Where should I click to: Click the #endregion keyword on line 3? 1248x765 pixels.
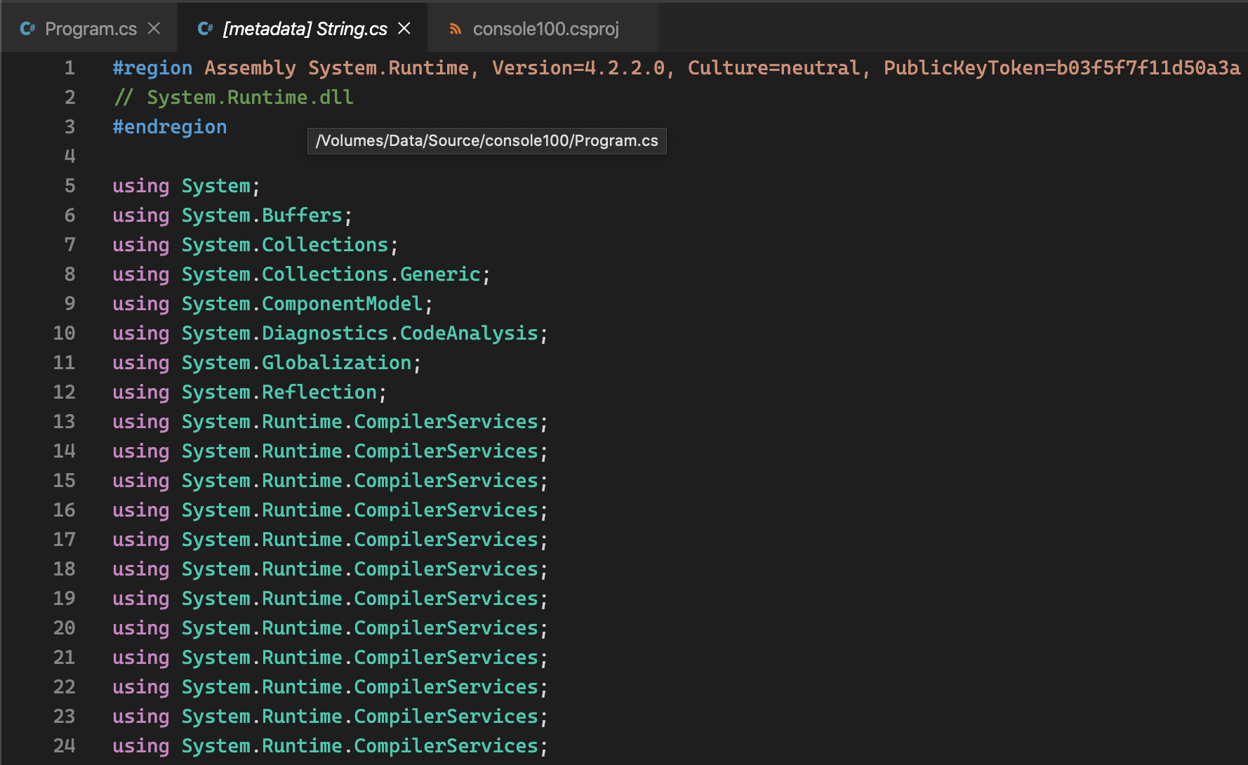(x=169, y=126)
